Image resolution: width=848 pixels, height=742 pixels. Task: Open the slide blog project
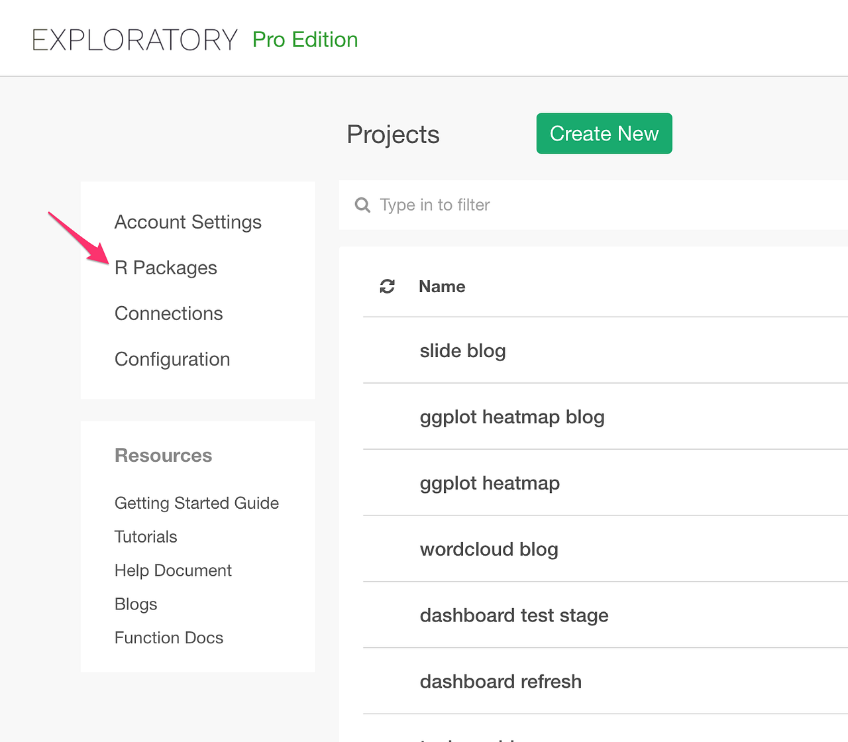point(462,350)
